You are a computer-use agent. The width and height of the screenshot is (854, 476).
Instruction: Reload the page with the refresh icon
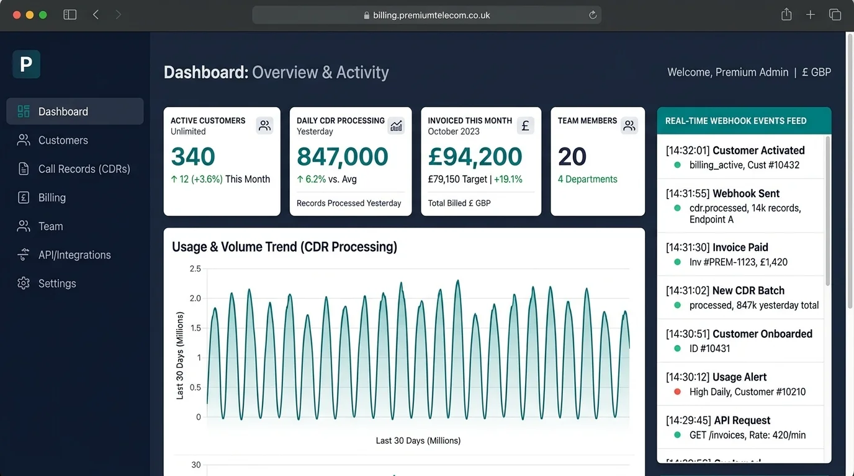[593, 15]
